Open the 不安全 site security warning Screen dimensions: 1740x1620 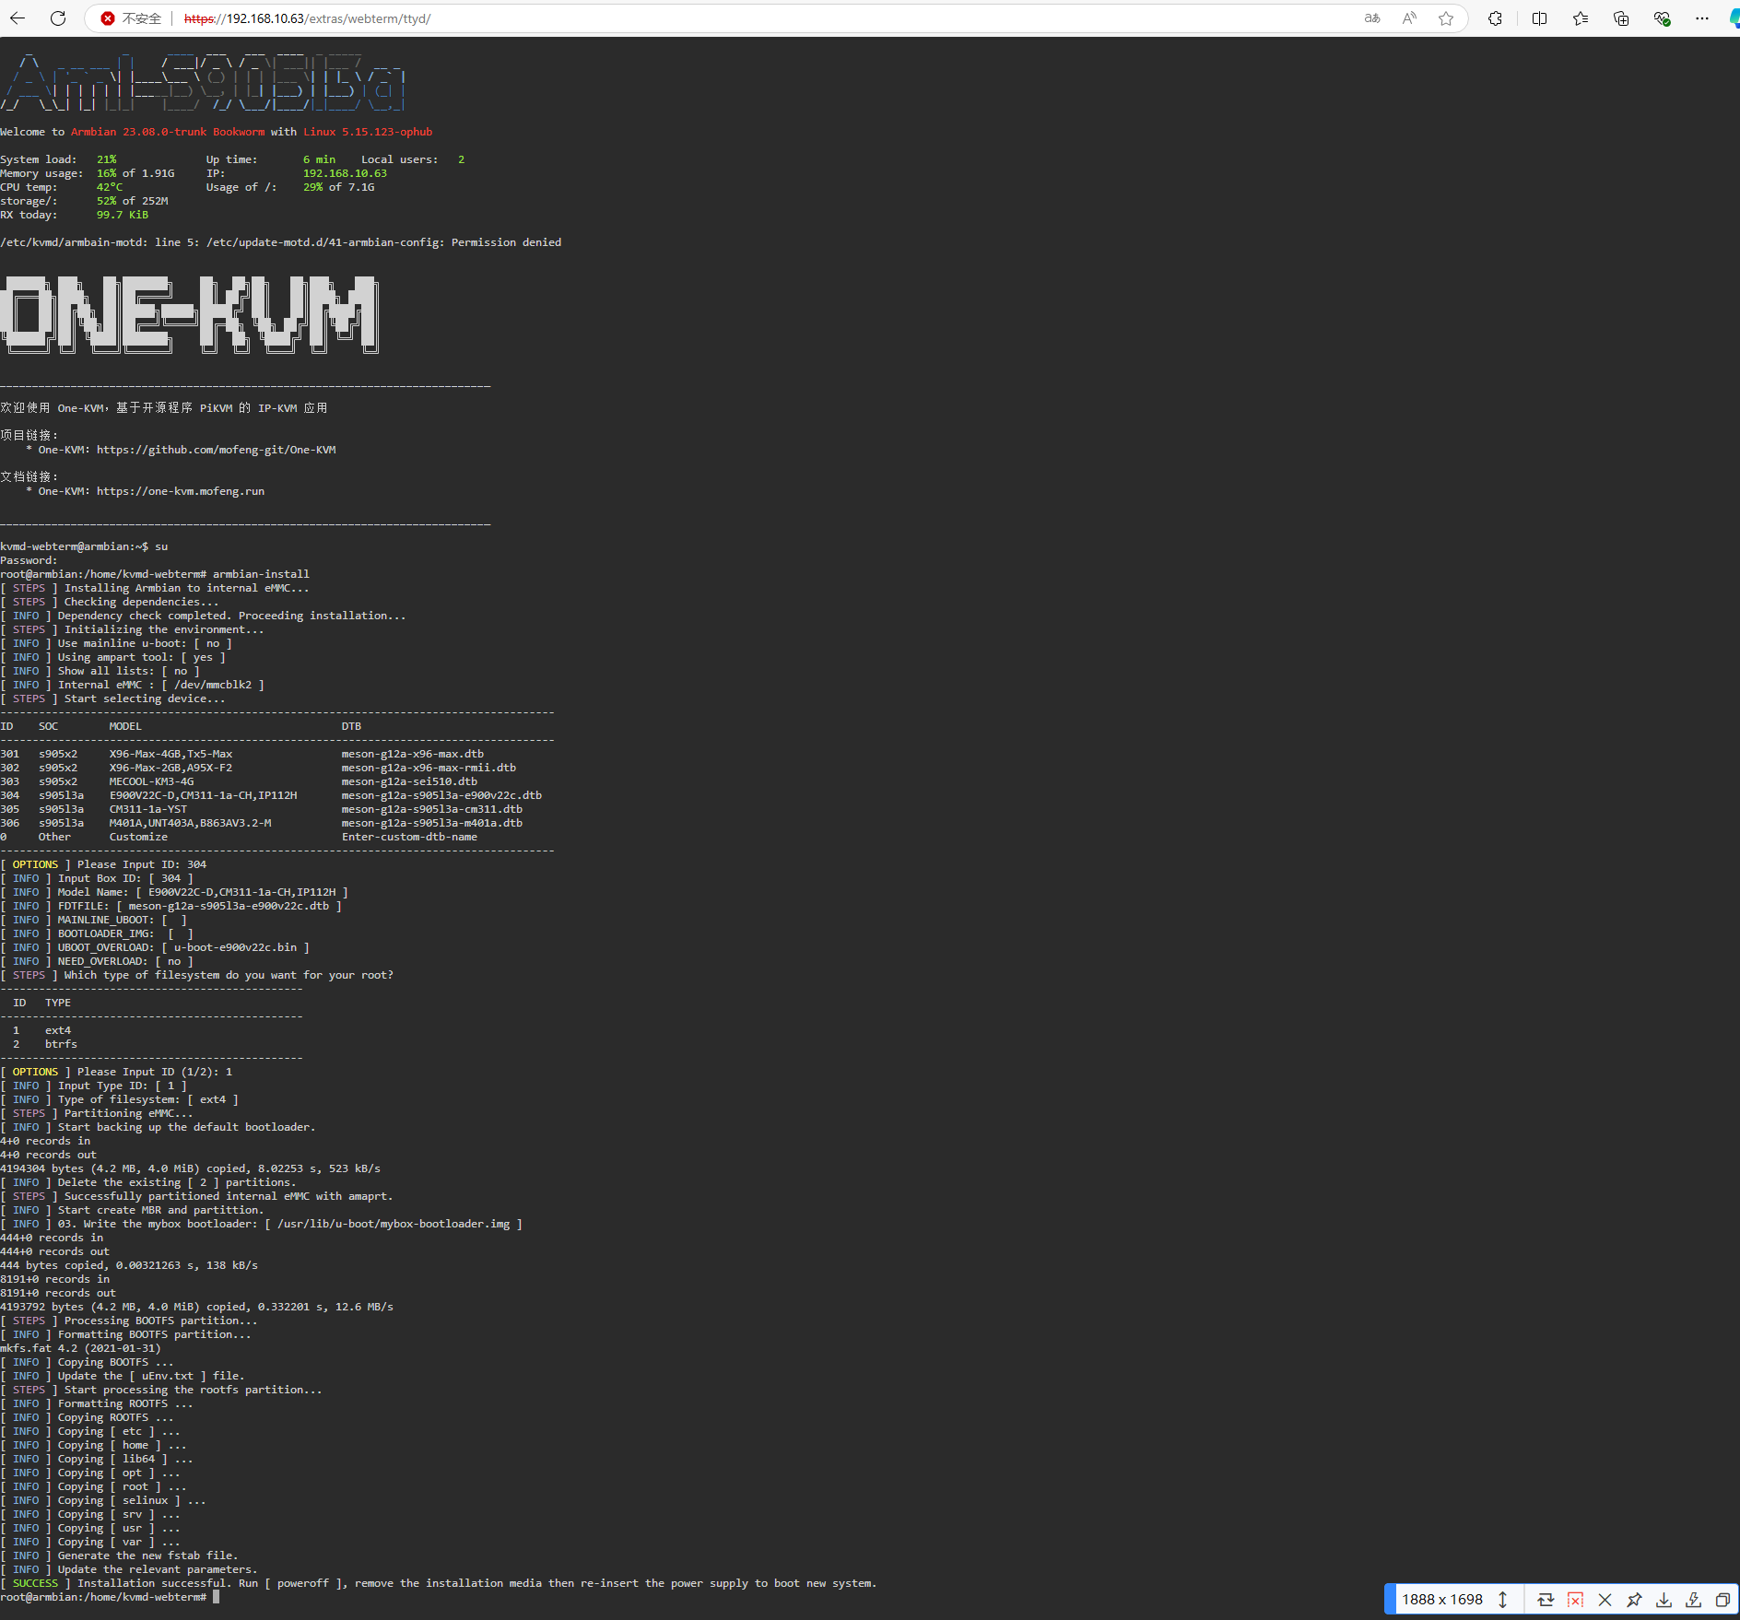(132, 18)
